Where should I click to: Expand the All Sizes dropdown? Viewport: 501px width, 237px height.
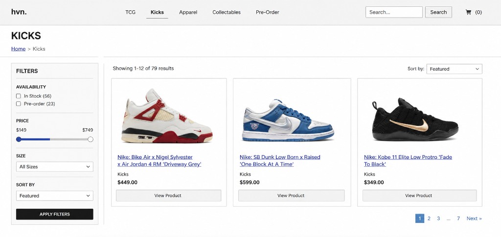[55, 167]
